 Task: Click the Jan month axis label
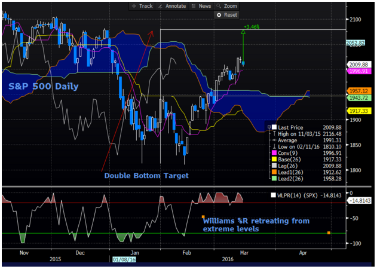134,253
